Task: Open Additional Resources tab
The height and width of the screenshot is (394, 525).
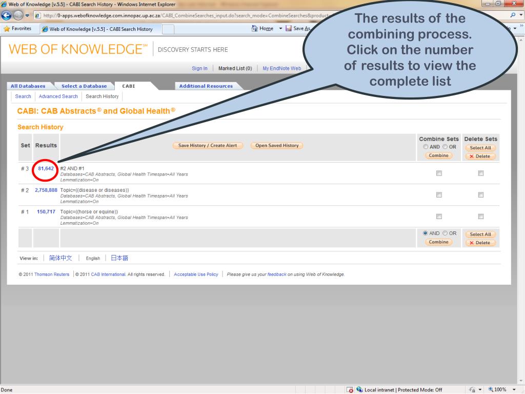Action: [x=206, y=86]
